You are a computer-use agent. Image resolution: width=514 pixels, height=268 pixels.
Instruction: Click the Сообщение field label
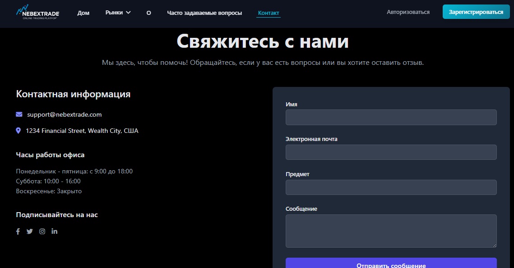point(301,209)
